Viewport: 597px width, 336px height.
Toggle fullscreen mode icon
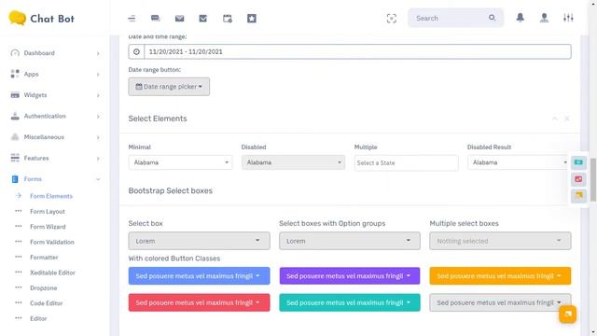coord(392,19)
